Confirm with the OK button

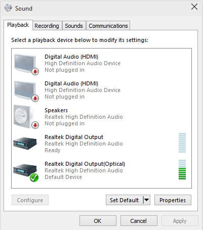98,221
